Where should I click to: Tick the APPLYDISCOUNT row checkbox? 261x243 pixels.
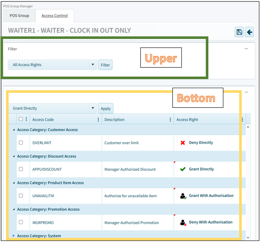pos(21,169)
